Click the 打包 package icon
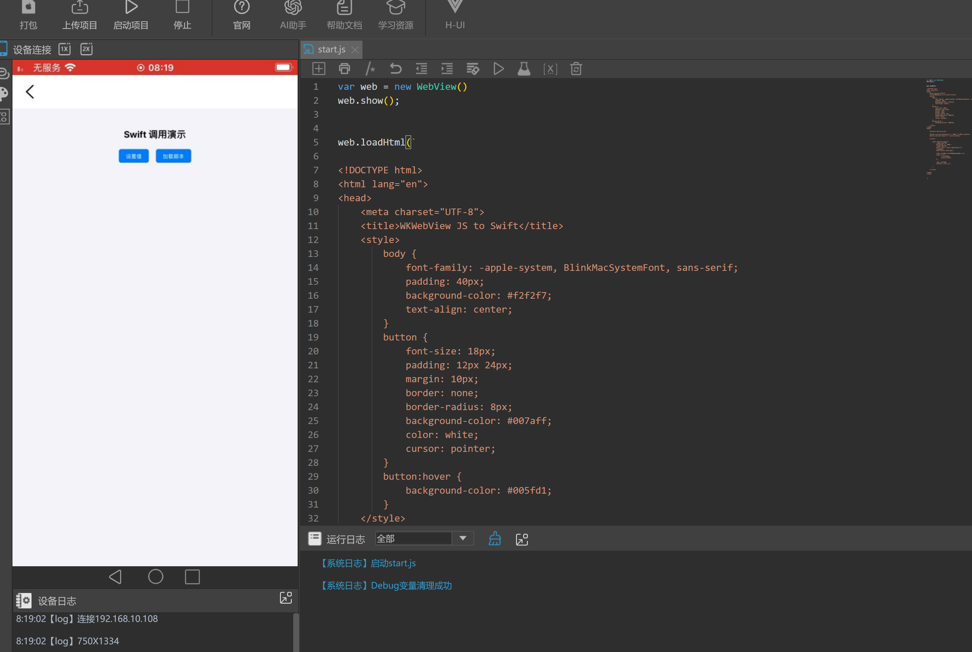The height and width of the screenshot is (652, 972). [28, 15]
